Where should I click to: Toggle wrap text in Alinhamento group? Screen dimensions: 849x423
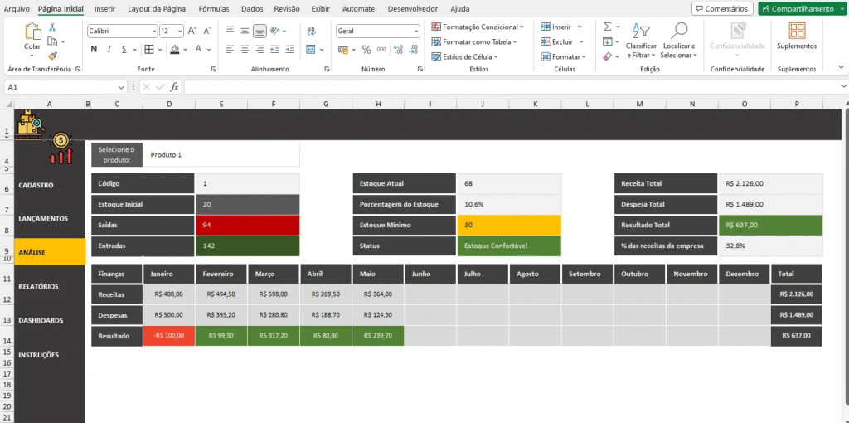click(310, 31)
